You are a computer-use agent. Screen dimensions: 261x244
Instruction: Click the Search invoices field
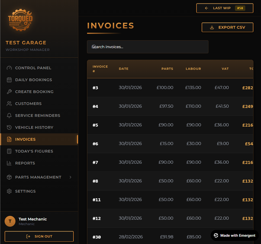(x=148, y=47)
